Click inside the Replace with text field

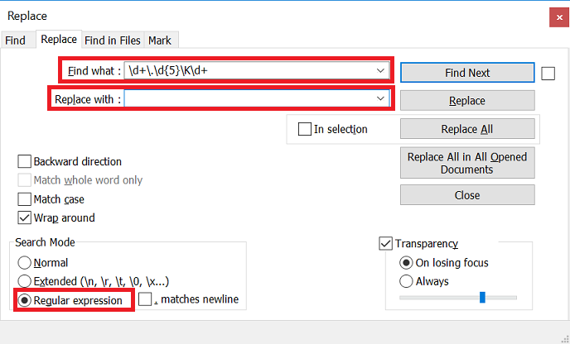[250, 98]
